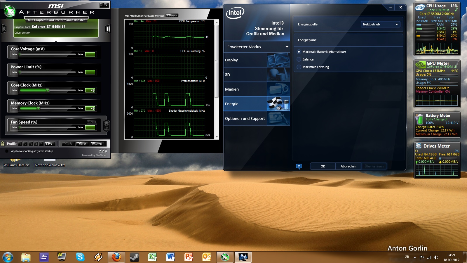The width and height of the screenshot is (467, 263).
Task: Click the Afterburner info 'i' icon
Action: click(x=107, y=29)
